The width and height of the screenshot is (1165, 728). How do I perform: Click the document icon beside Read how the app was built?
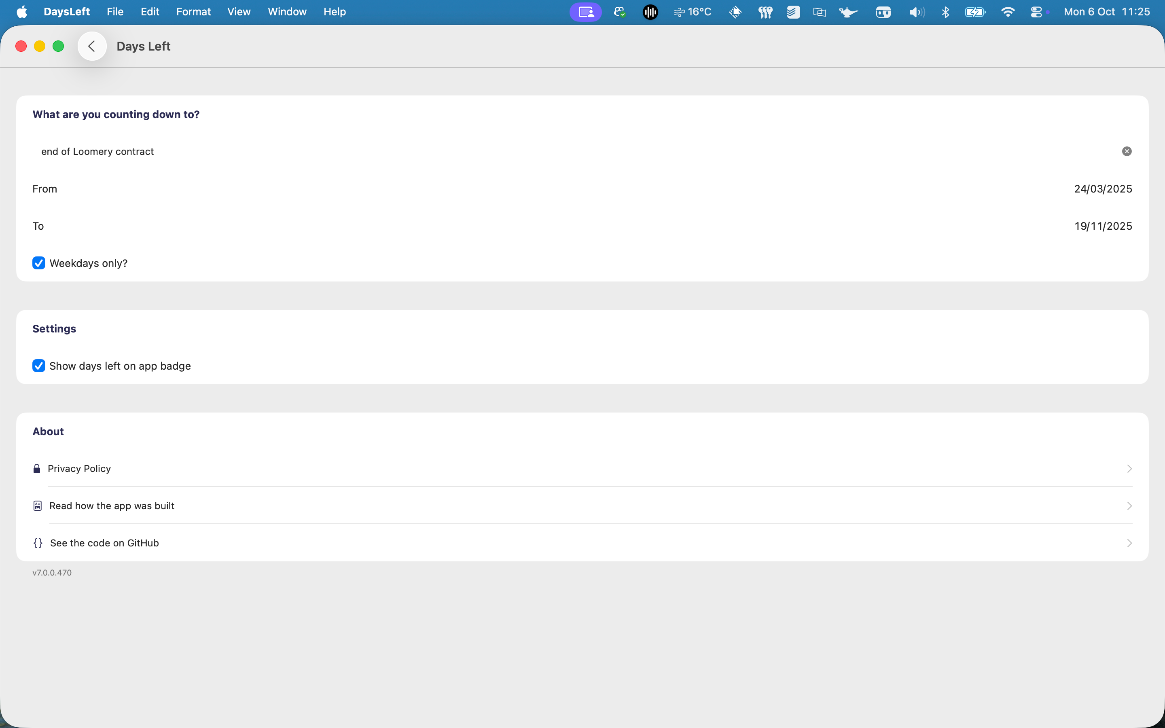coord(38,506)
